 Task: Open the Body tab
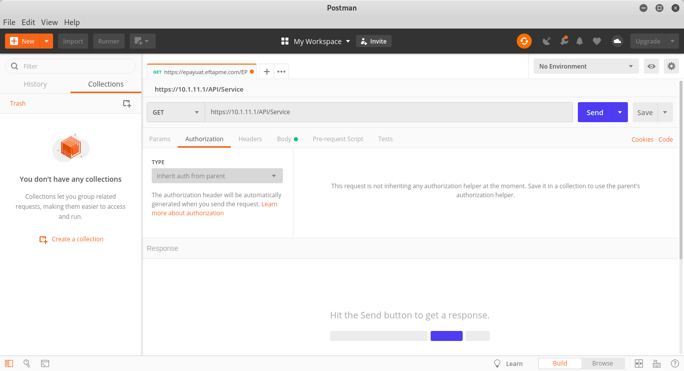tap(287, 139)
